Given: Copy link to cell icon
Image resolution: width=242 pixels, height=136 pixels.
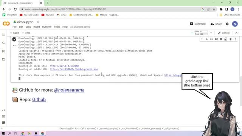Looking at the screenshot, I should pyautogui.click(x=211, y=39).
